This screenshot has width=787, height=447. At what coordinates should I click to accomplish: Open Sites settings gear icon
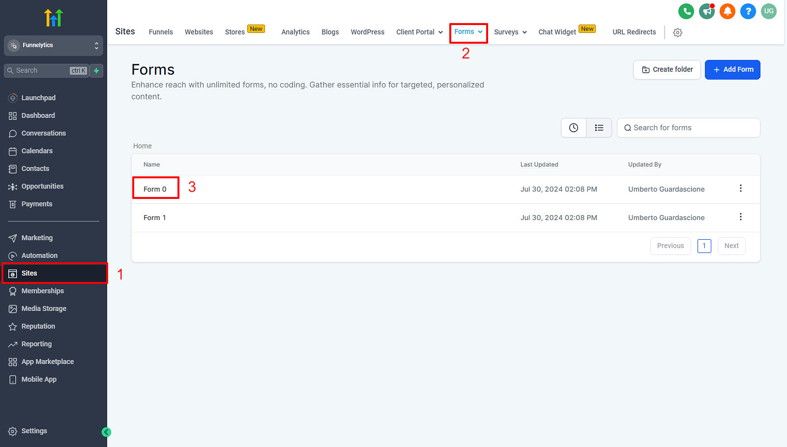[678, 32]
